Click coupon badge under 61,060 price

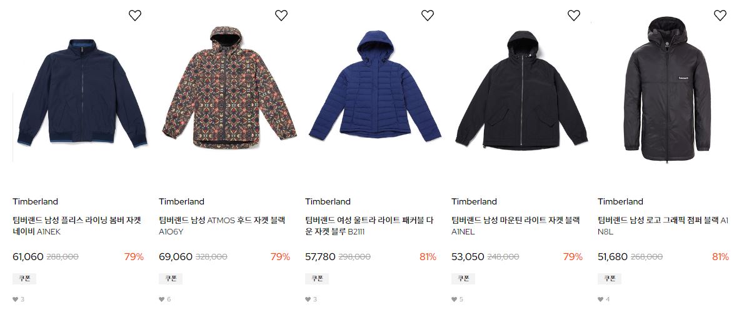pos(24,279)
